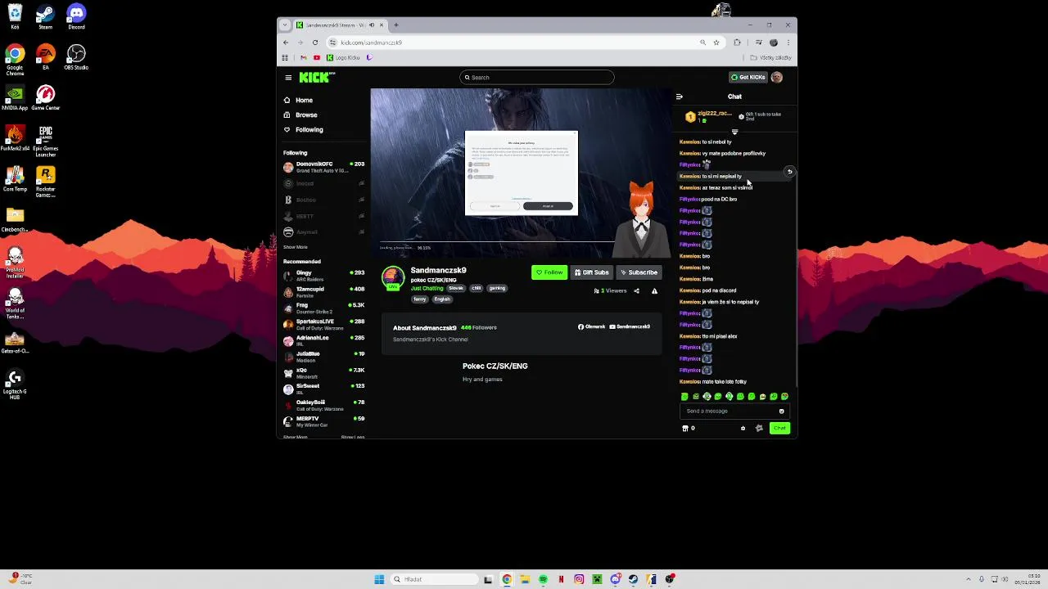Reply to the hovered chat message
This screenshot has width=1048, height=589.
point(789,172)
